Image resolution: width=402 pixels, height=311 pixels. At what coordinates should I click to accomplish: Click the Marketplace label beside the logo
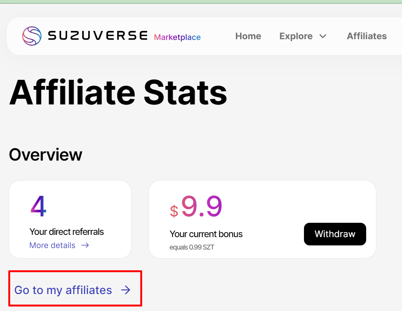coord(177,37)
